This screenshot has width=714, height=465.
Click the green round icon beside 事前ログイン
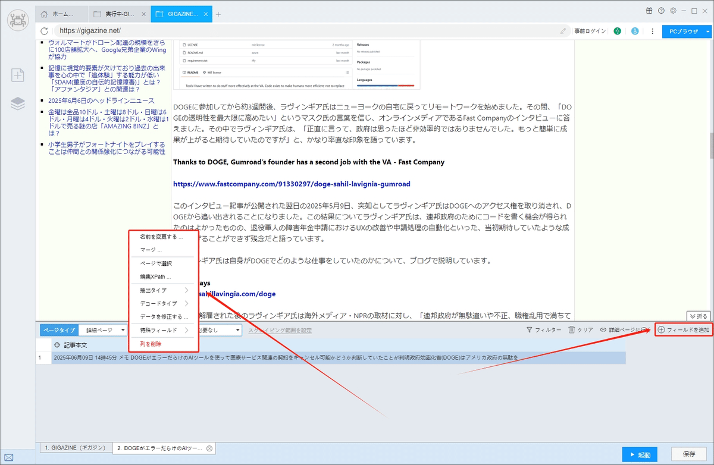618,31
